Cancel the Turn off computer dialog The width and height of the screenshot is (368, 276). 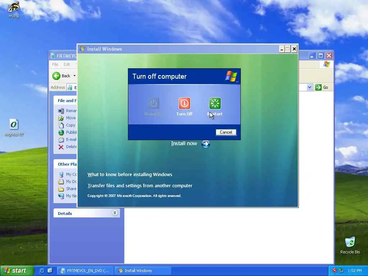(x=226, y=132)
